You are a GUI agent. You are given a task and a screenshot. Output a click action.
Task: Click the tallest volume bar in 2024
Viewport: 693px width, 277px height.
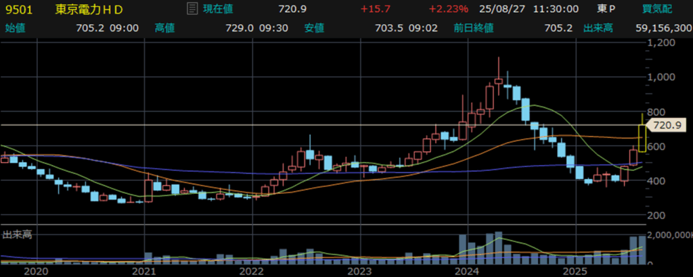tap(498, 247)
